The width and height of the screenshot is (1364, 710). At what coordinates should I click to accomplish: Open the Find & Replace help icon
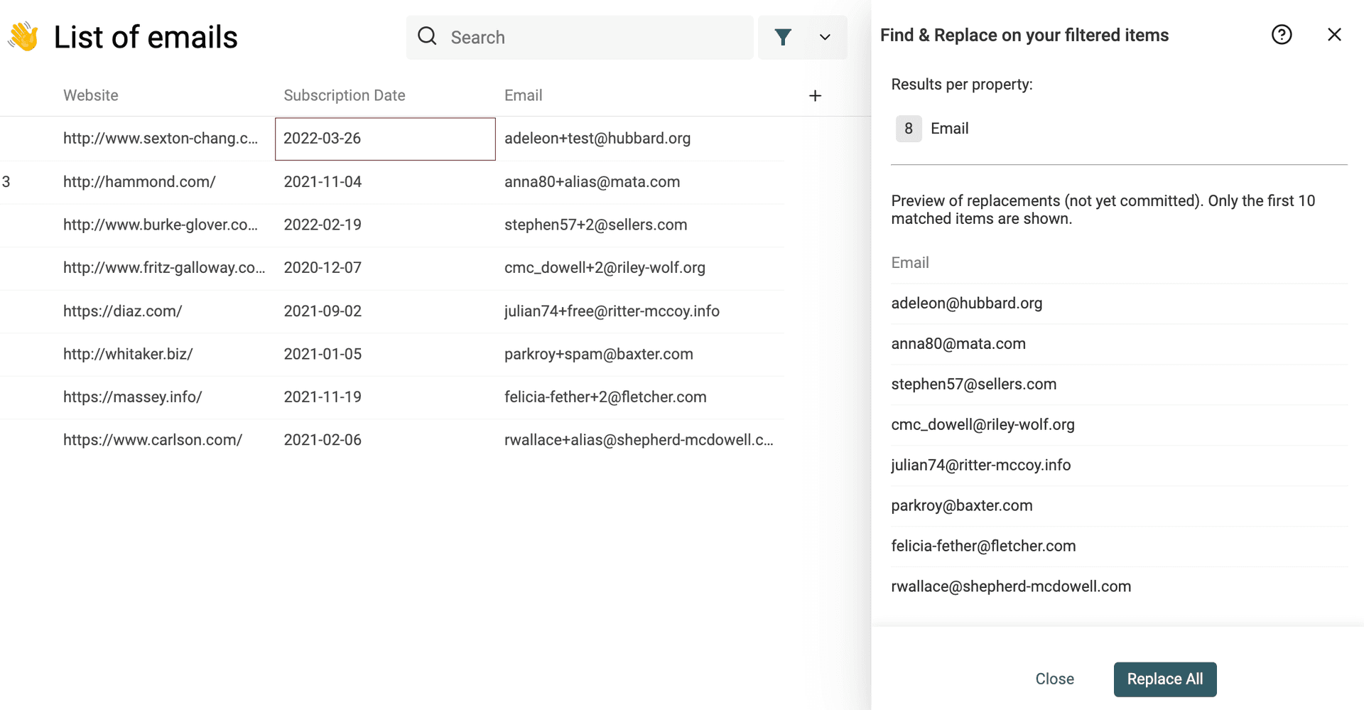pyautogui.click(x=1281, y=34)
